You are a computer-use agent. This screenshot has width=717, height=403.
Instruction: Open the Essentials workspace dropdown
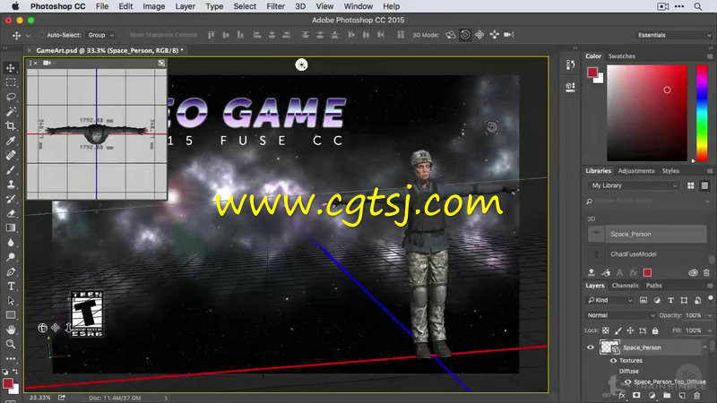click(674, 35)
